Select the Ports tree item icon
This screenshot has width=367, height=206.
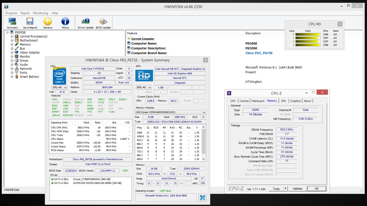point(17,73)
